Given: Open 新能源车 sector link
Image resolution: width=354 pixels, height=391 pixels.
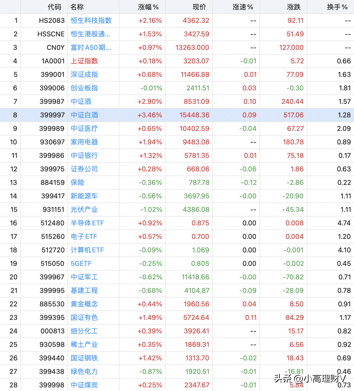Looking at the screenshot, I should click(x=84, y=196).
